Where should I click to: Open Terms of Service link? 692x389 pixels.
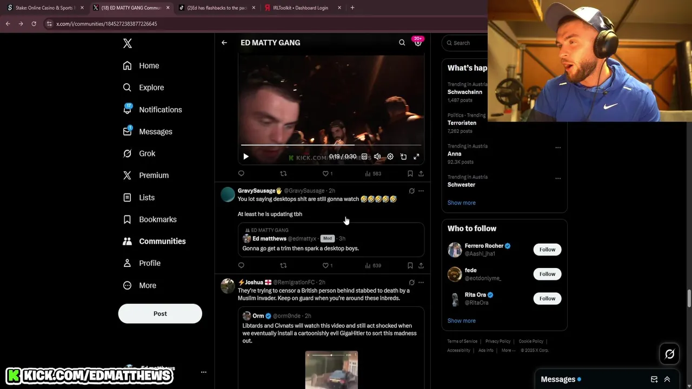[462, 341]
